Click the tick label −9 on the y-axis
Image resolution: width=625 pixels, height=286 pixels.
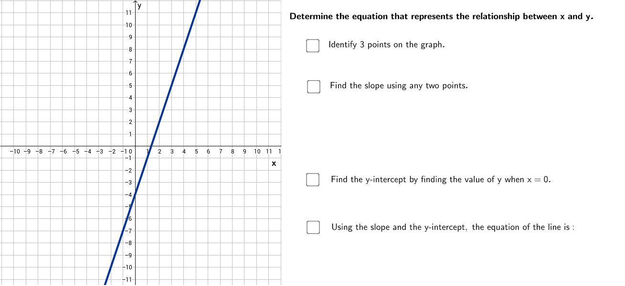tap(129, 255)
